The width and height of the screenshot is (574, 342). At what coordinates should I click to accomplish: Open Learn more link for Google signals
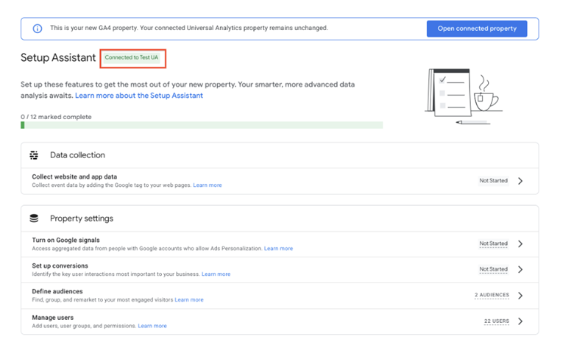click(x=278, y=249)
